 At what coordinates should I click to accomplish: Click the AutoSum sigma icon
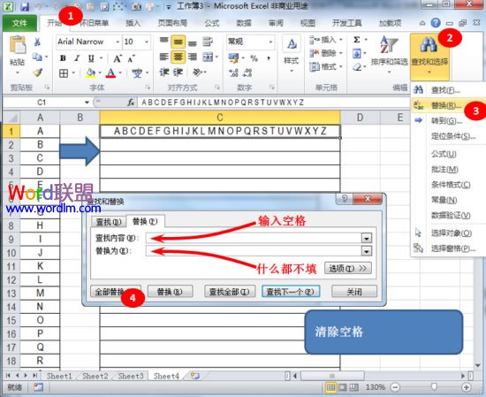coord(357,40)
